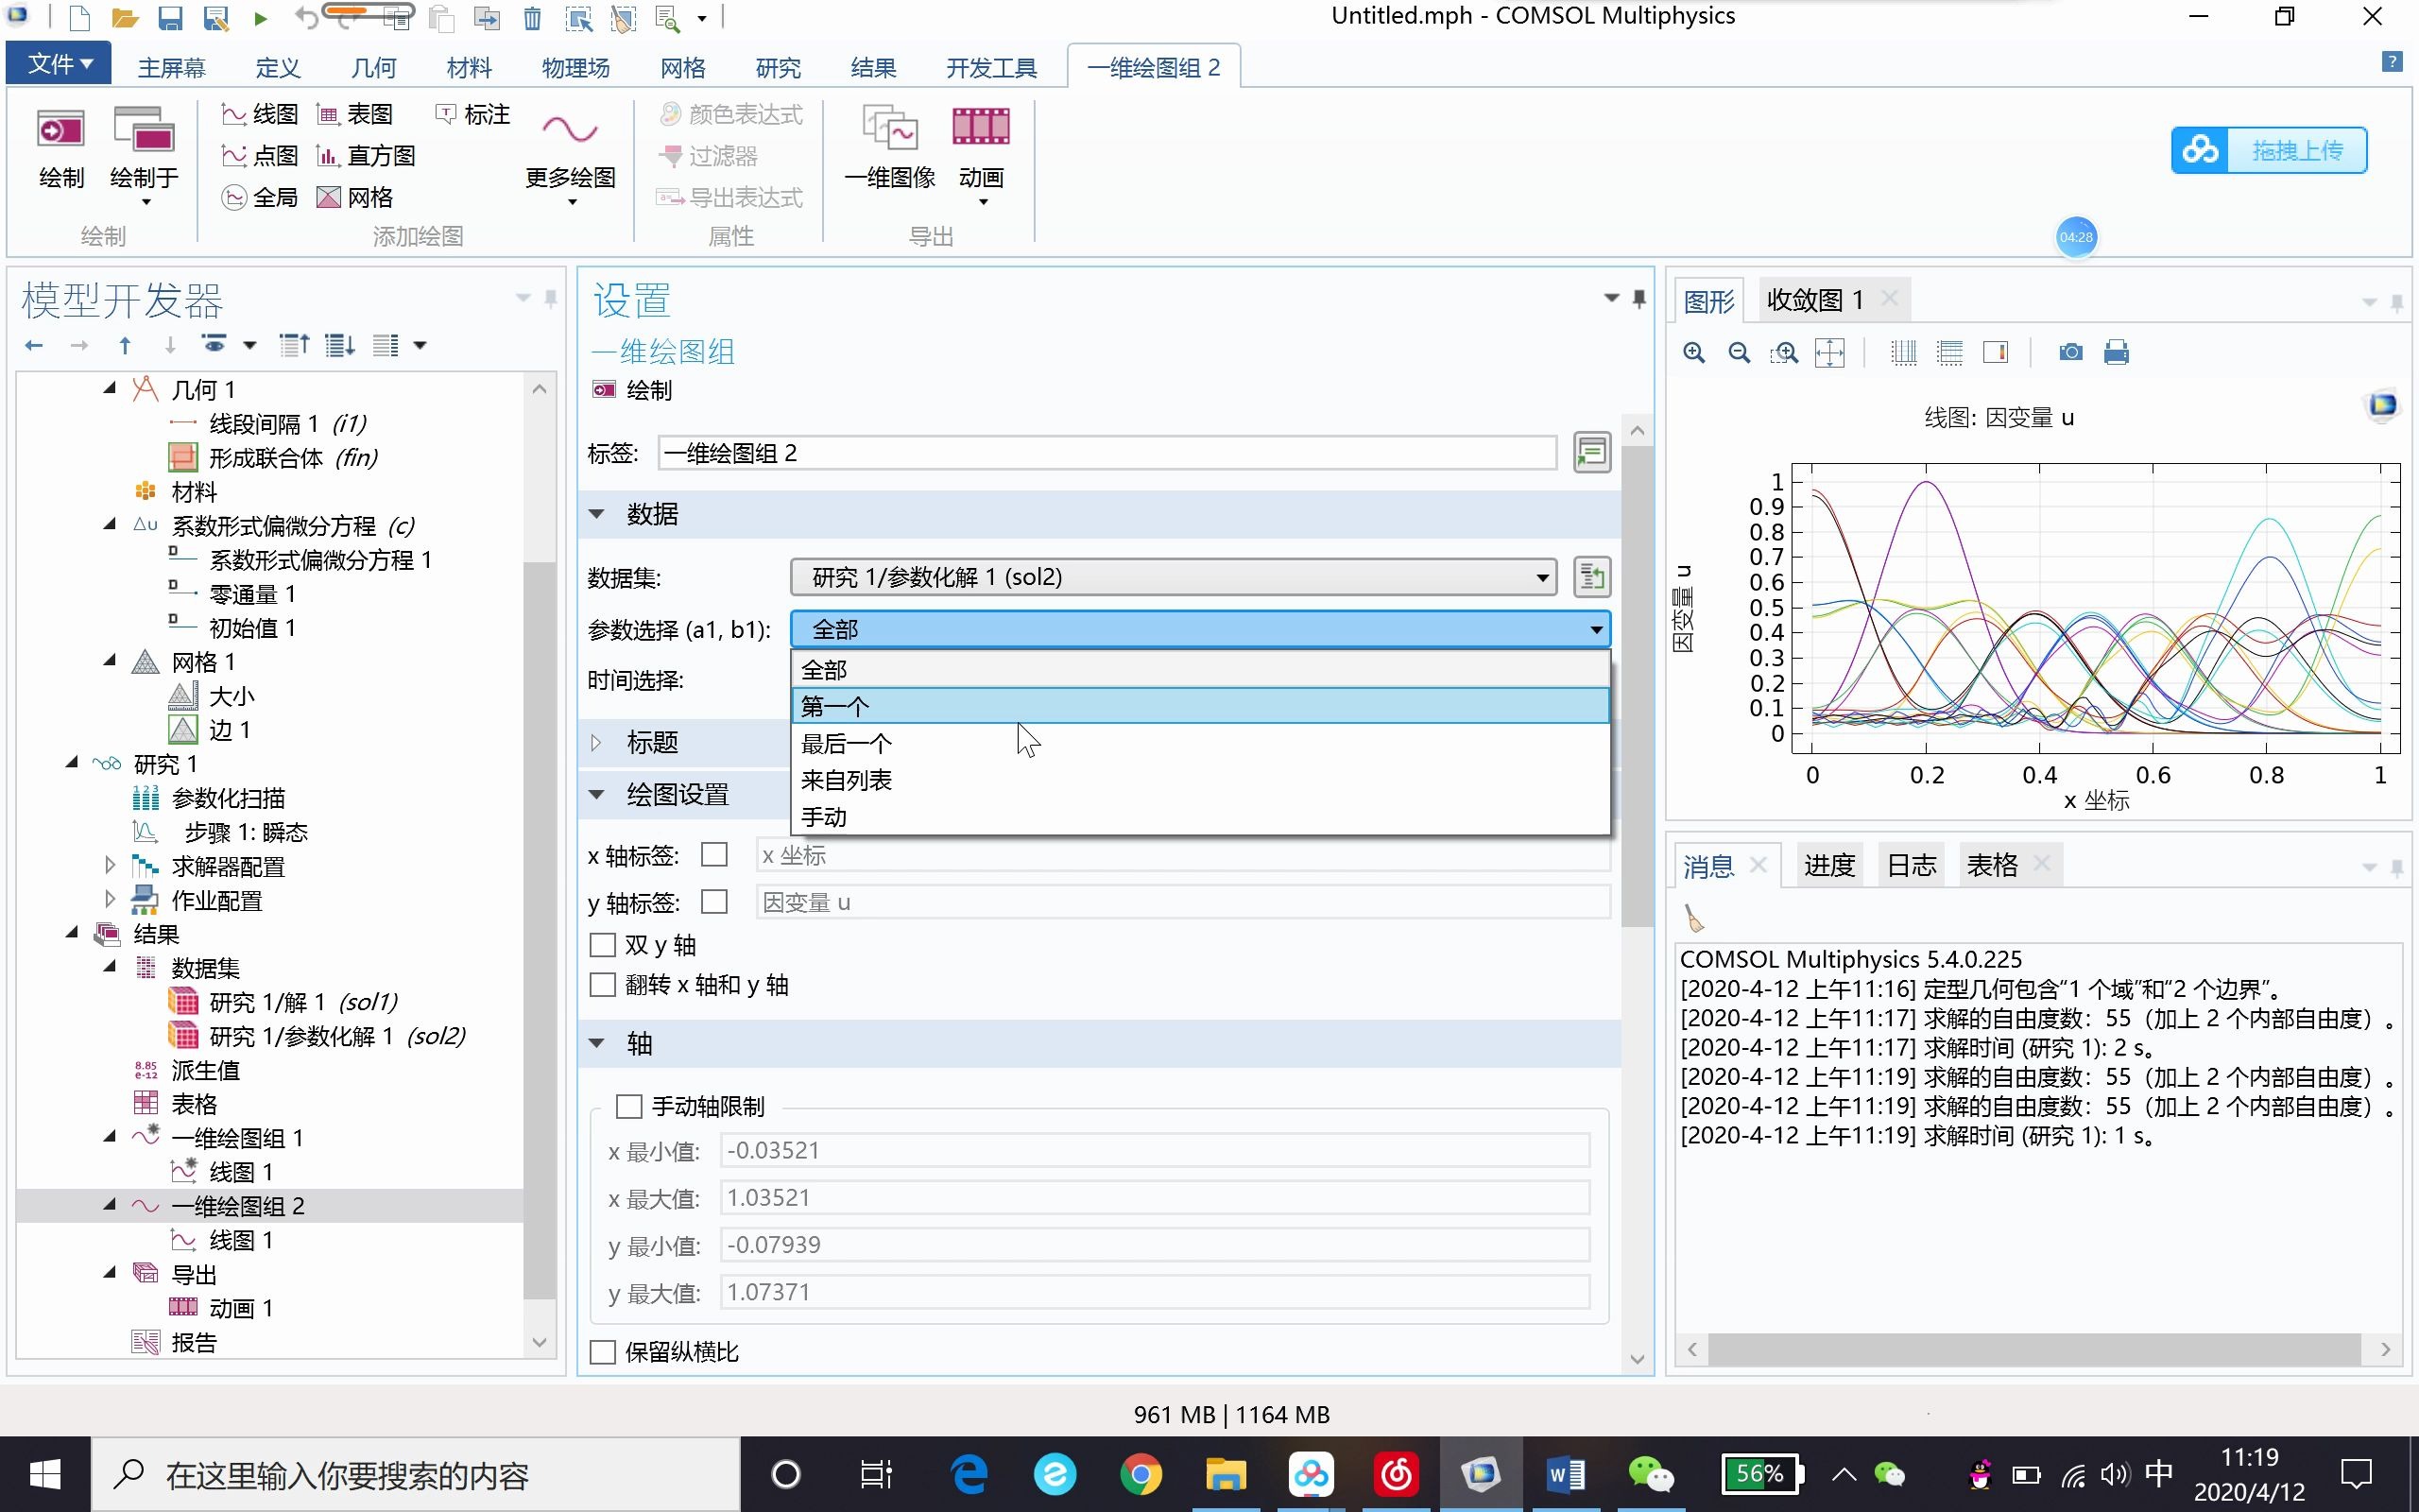The height and width of the screenshot is (1512, 2419).
Task: Open Chrome from the taskbar
Action: pos(1141,1474)
